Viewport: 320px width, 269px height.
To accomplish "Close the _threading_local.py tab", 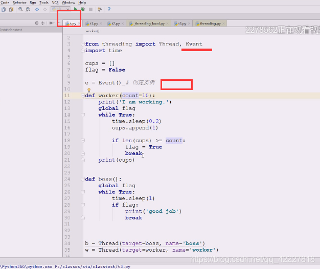I will coord(168,24).
